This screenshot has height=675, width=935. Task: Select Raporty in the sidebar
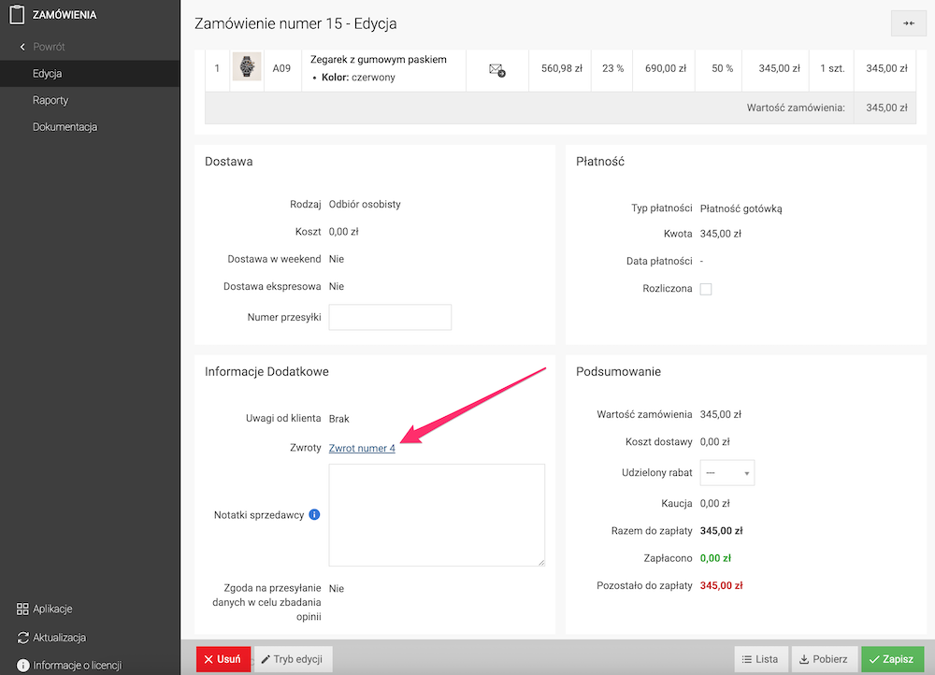pos(50,100)
